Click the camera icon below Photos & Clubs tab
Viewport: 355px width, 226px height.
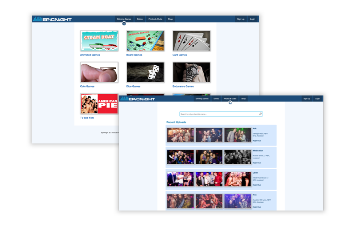[x=230, y=103]
